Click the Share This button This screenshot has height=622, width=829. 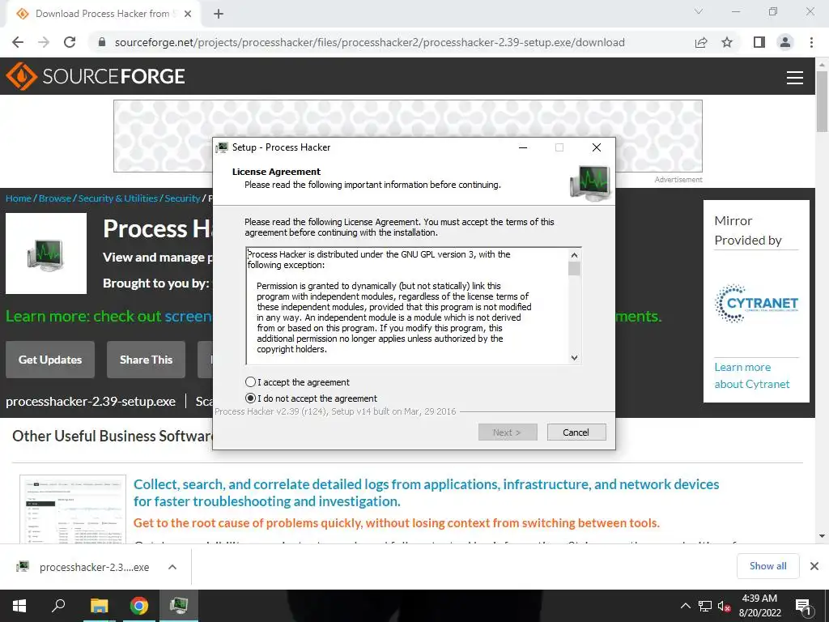pos(146,360)
